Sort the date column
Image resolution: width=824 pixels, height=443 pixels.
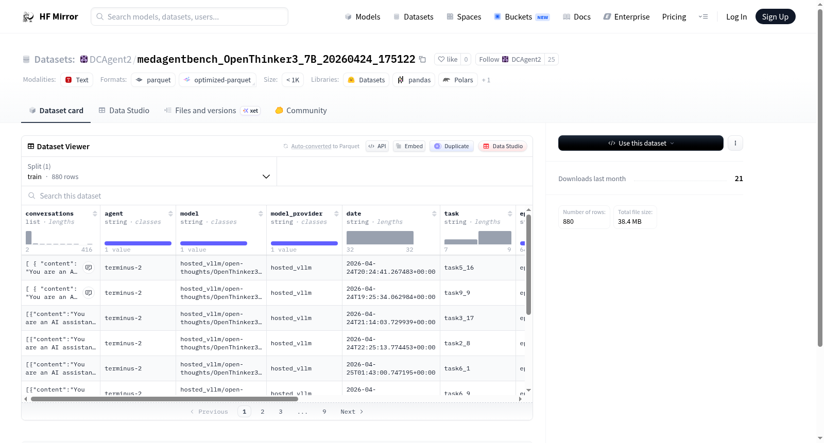(x=434, y=214)
